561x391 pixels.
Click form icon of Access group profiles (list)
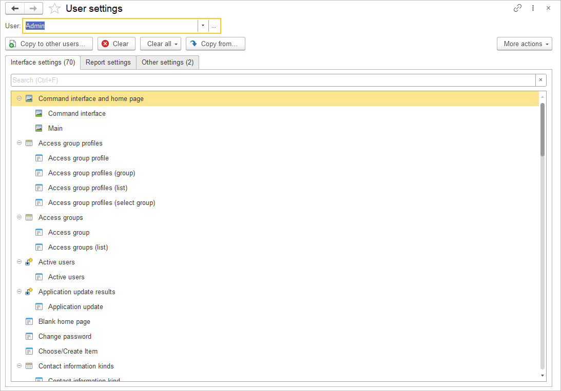pyautogui.click(x=39, y=188)
